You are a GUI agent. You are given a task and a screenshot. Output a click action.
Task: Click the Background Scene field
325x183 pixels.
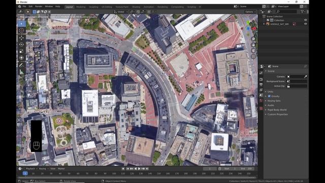pyautogui.click(x=297, y=81)
